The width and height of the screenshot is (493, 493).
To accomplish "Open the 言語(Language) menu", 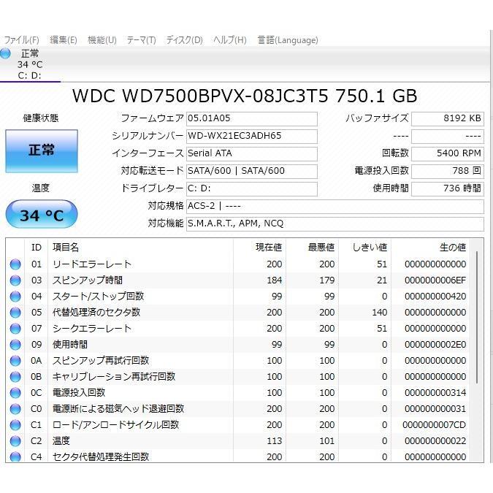I will point(288,40).
